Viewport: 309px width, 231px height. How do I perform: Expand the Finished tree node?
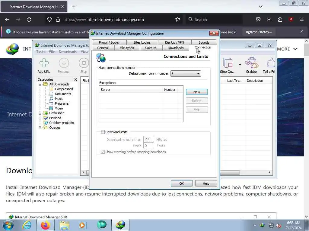point(40,118)
